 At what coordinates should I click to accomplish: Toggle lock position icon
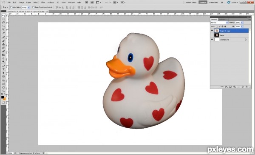pyautogui.click(x=222, y=26)
